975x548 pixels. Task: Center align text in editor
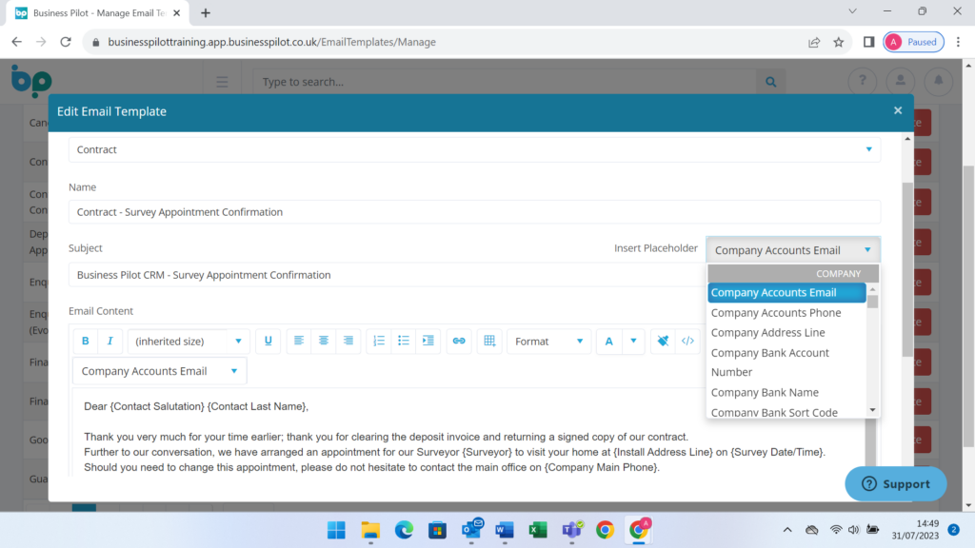(x=324, y=342)
